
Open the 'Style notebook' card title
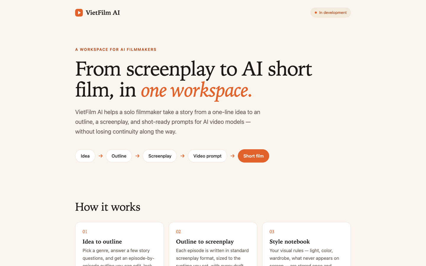(x=290, y=241)
